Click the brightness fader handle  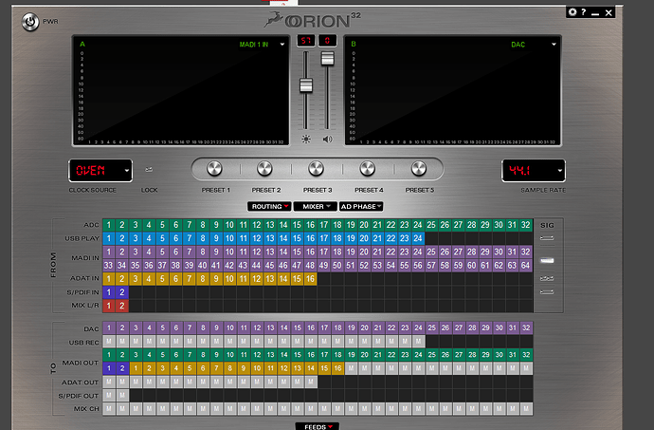pos(306,85)
